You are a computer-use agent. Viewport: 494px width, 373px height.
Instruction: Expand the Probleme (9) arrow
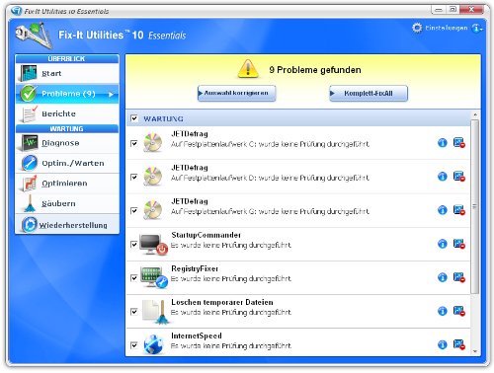[111, 95]
